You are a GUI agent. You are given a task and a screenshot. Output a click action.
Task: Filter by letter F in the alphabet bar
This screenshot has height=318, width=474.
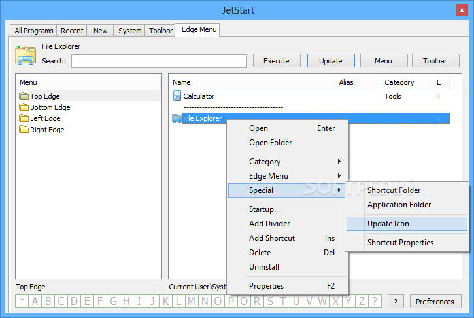click(x=100, y=301)
